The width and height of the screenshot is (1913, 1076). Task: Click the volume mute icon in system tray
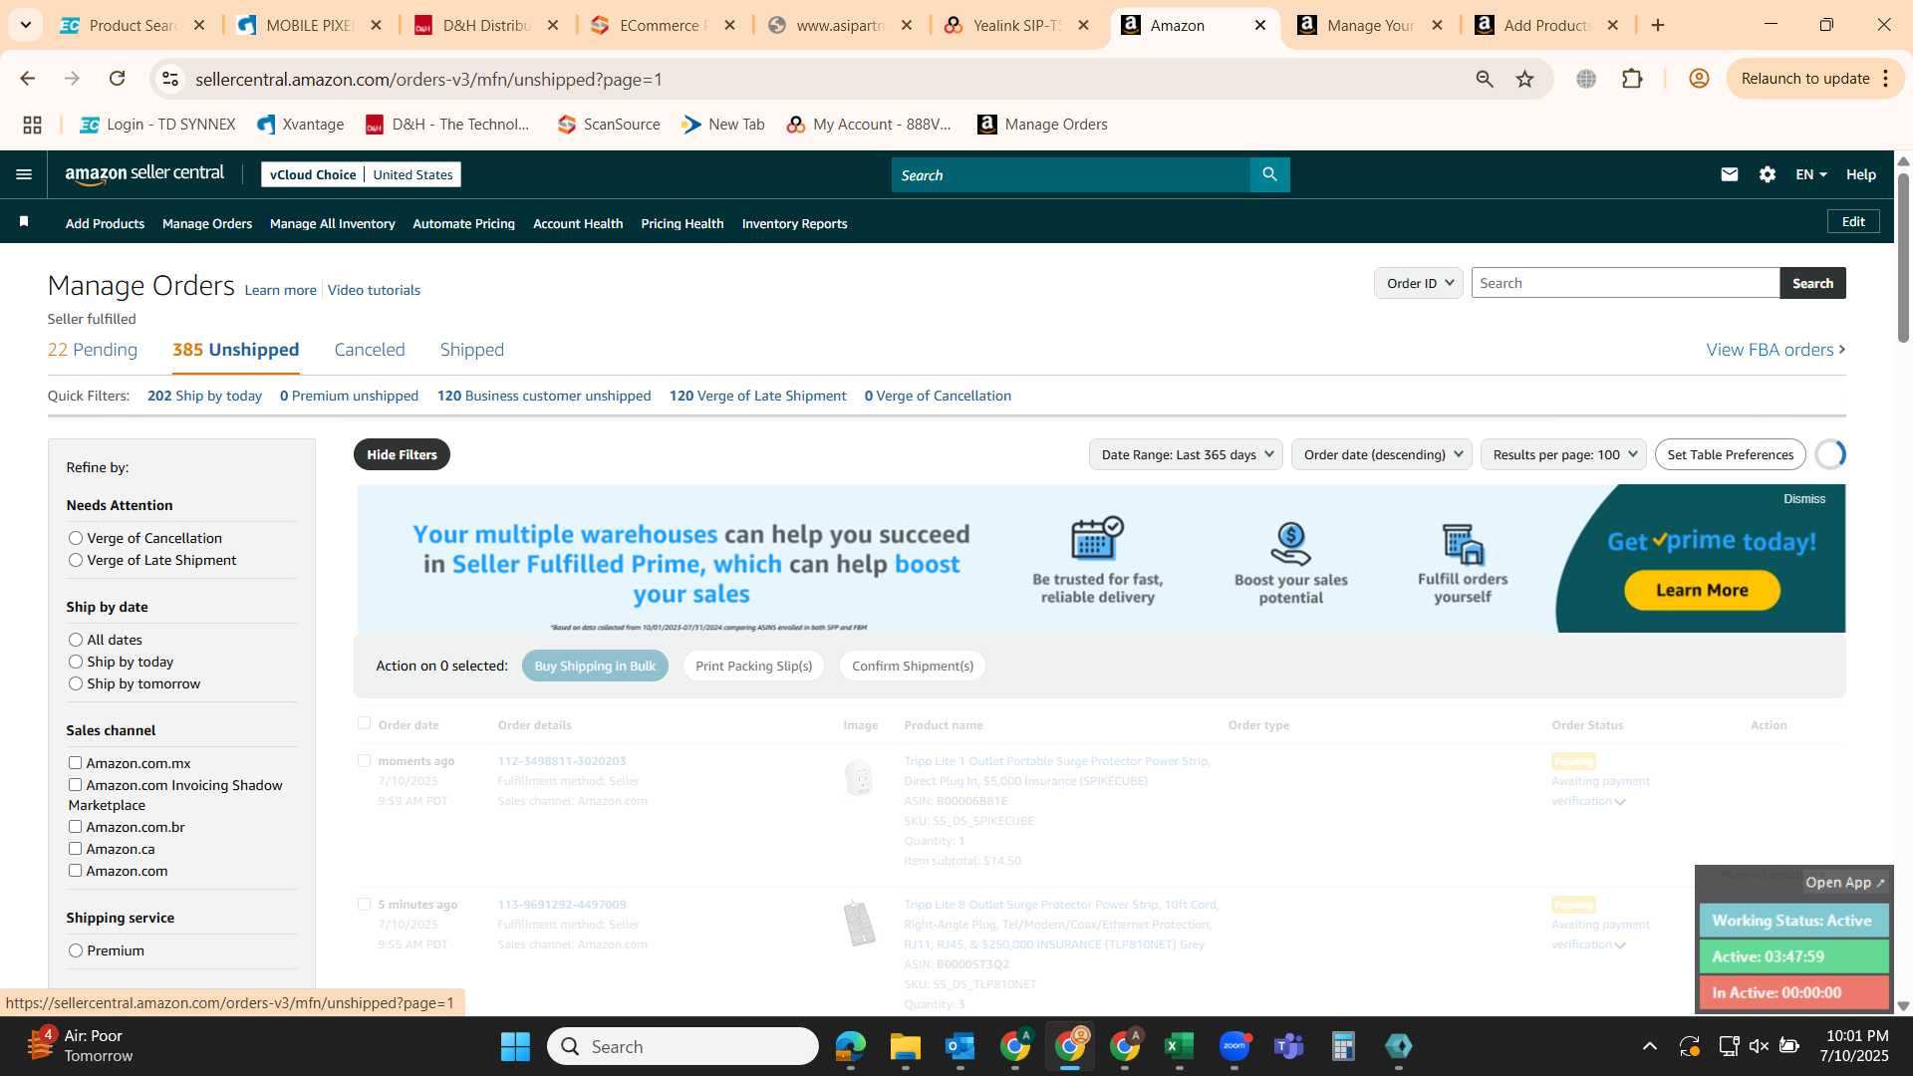(1759, 1046)
